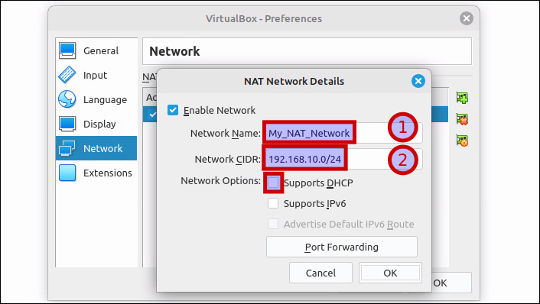Click the remove NAT network icon

coord(462,119)
